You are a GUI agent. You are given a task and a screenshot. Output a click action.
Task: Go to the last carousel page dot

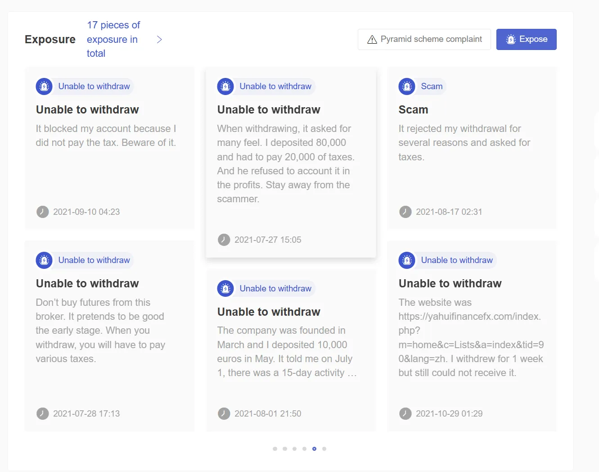pos(324,449)
